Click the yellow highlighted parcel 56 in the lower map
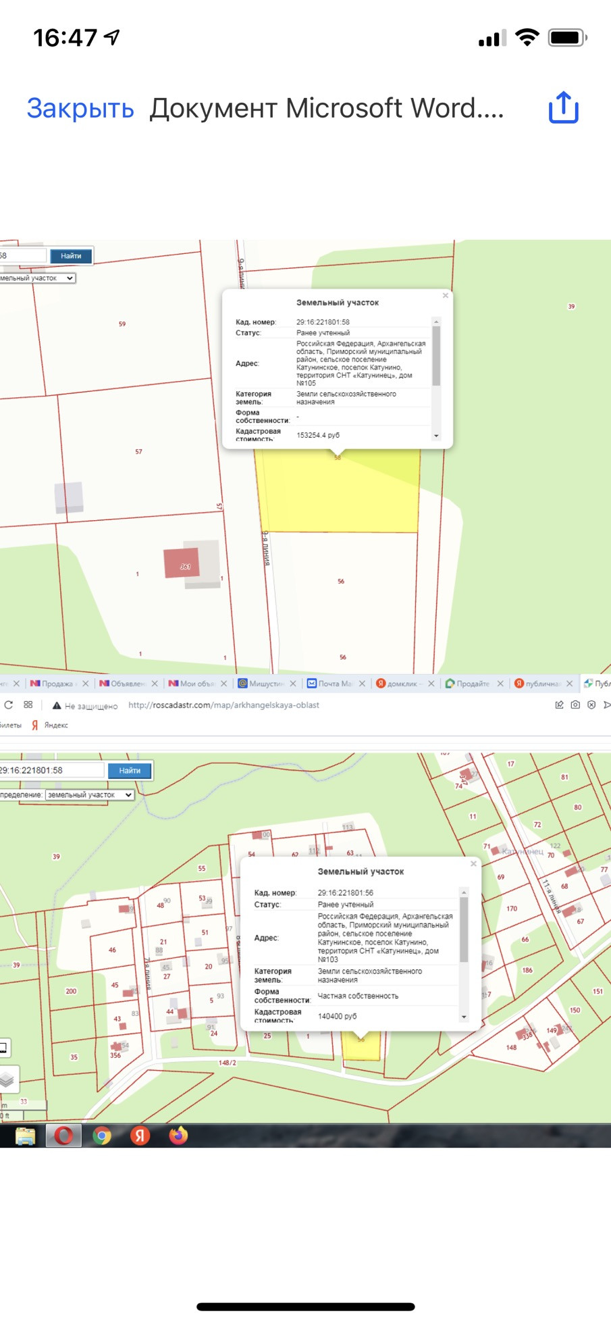The width and height of the screenshot is (611, 1324). tap(361, 1046)
